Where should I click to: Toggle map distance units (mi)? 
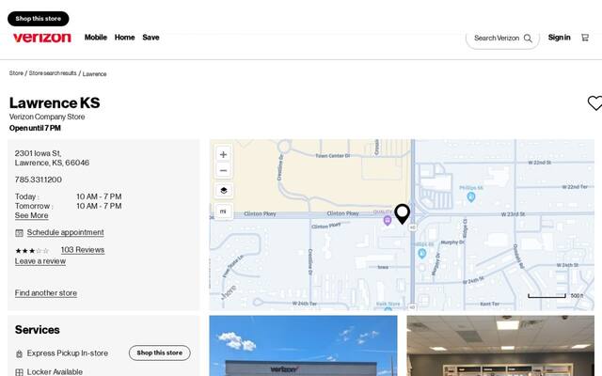[x=223, y=211]
